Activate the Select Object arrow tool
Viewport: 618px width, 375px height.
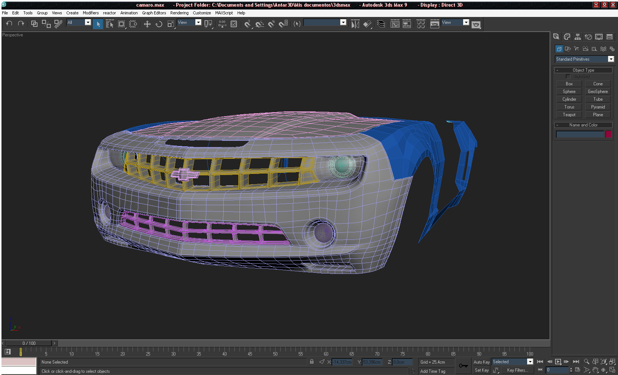point(98,24)
